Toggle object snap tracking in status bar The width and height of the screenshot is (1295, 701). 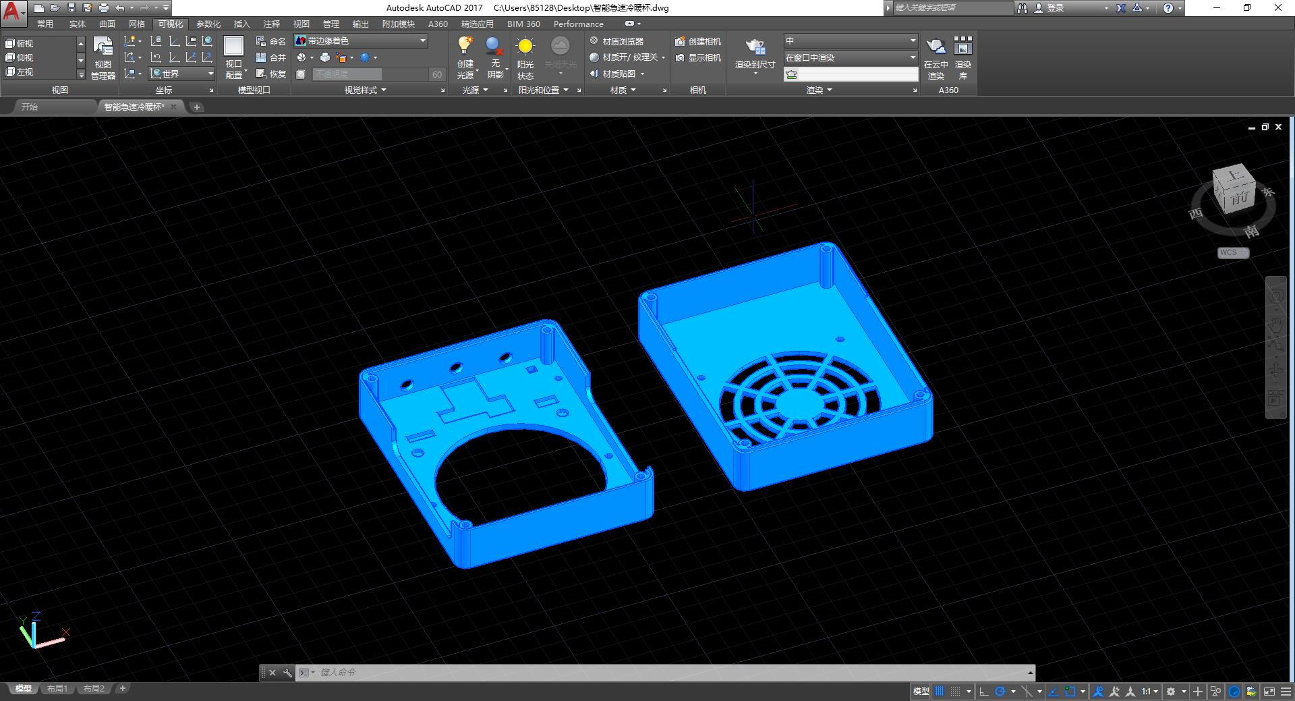(1053, 692)
